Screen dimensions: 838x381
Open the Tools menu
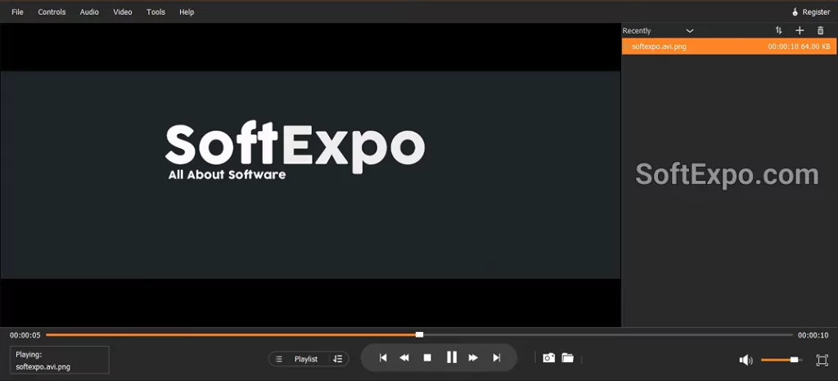(x=155, y=12)
